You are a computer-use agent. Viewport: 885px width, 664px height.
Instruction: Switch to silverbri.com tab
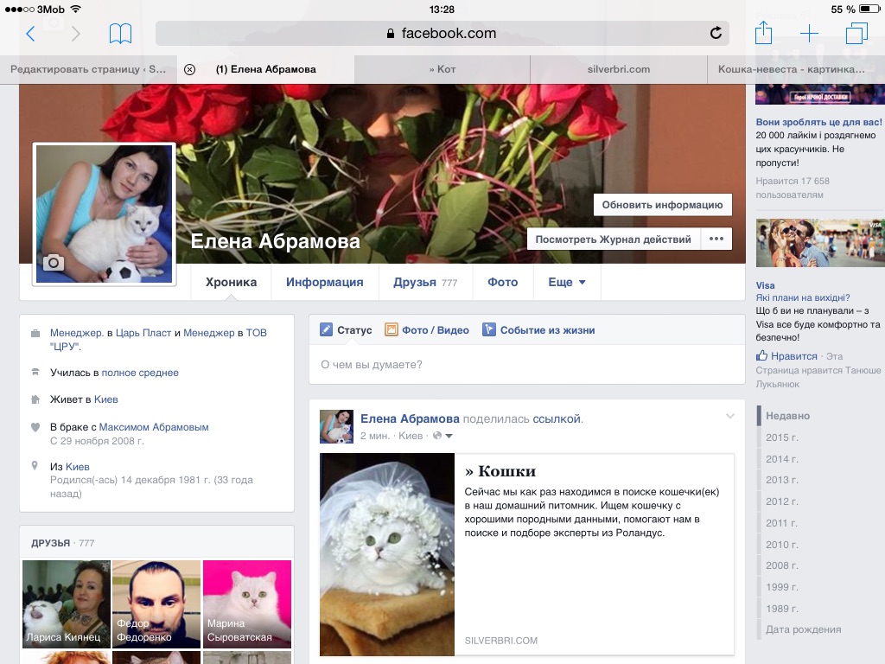[x=619, y=69]
